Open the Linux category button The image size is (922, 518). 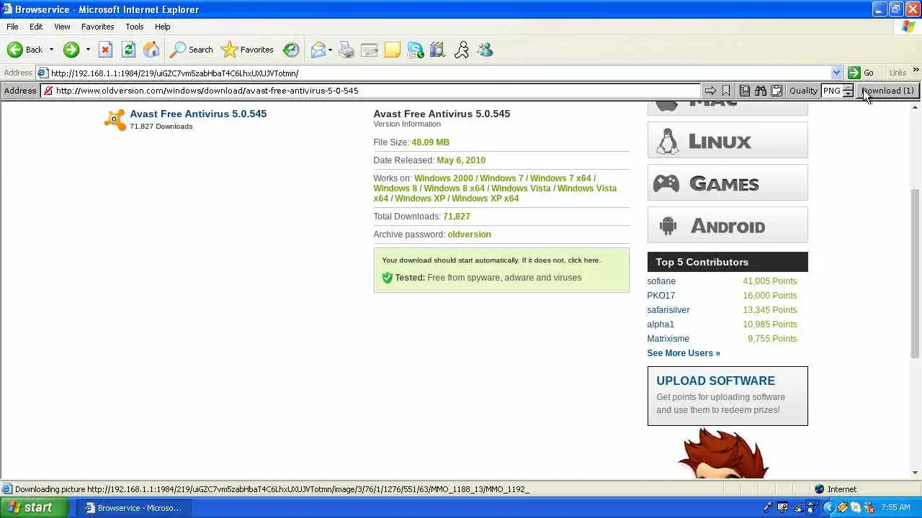(728, 140)
